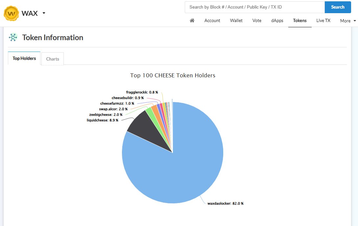This screenshot has width=358, height=226.
Task: Click the liquidcheese: 8.9 % label
Action: pos(103,120)
